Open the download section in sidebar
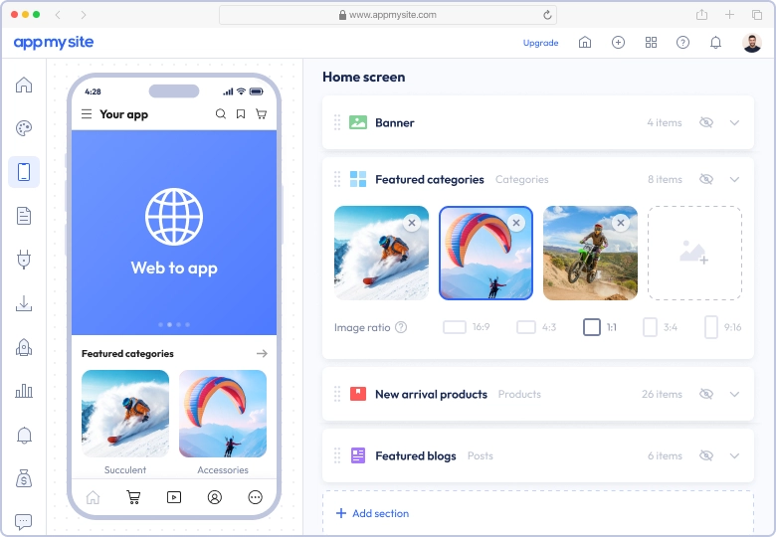776x537 pixels. (x=24, y=303)
